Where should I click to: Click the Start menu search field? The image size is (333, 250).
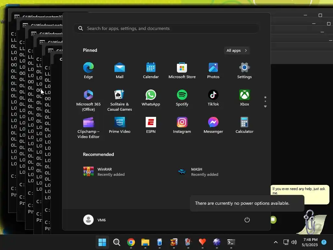click(x=166, y=28)
